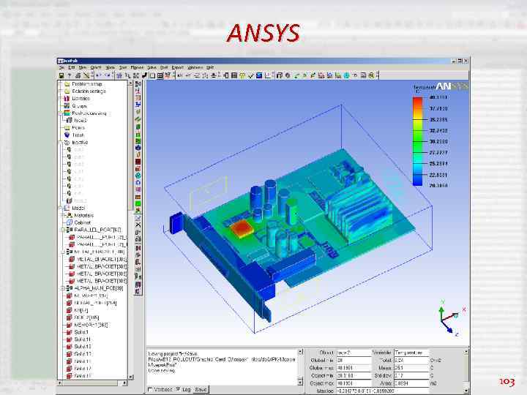Open the Solve menu
Screen dimensions: 527x395
[x=152, y=67]
